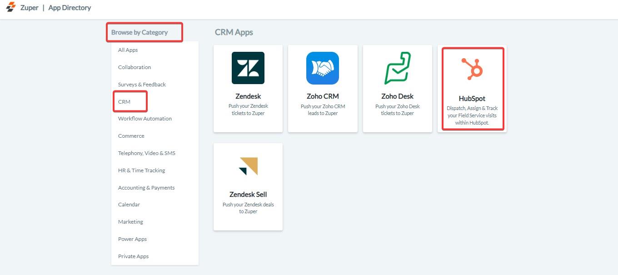Open Surveys & Feedback category
Viewport: 618px width, 275px height.
142,85
